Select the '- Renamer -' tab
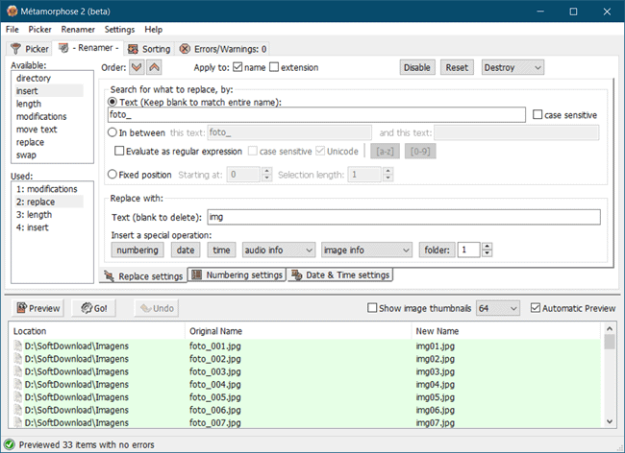Viewport: 625px width, 453px height. [88, 48]
